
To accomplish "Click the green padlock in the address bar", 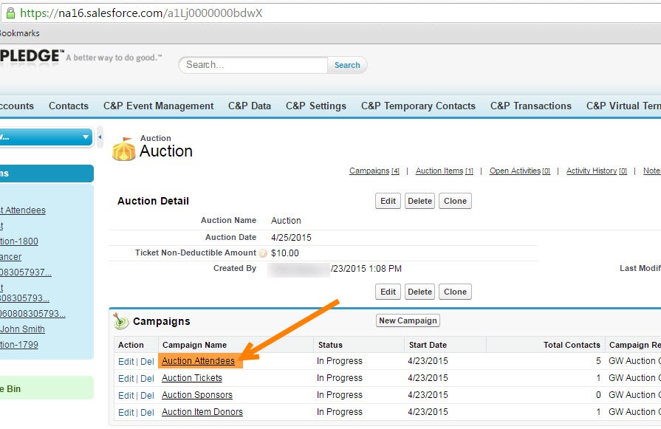I will pos(10,13).
